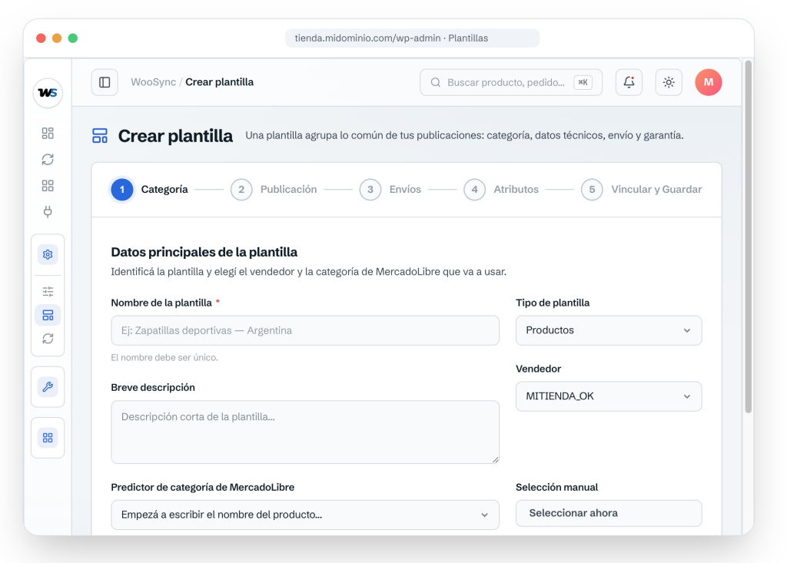
Task: Click the search products input
Action: (511, 82)
